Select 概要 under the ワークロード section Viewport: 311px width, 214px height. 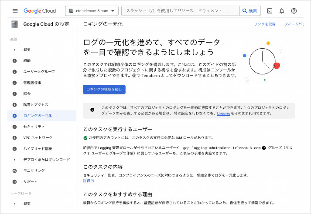coord(27,204)
